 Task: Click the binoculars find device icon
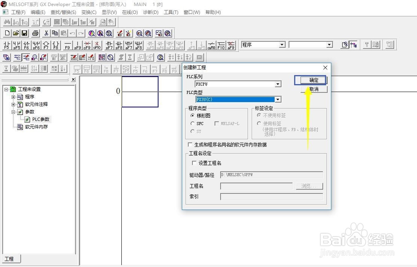[x=7, y=22]
